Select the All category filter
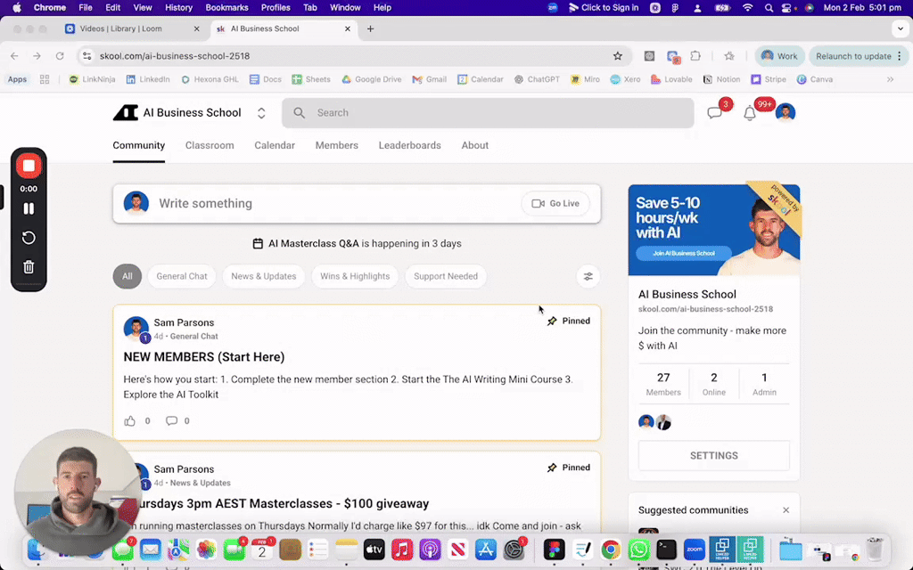Viewport: 913px width, 570px height. coord(127,276)
